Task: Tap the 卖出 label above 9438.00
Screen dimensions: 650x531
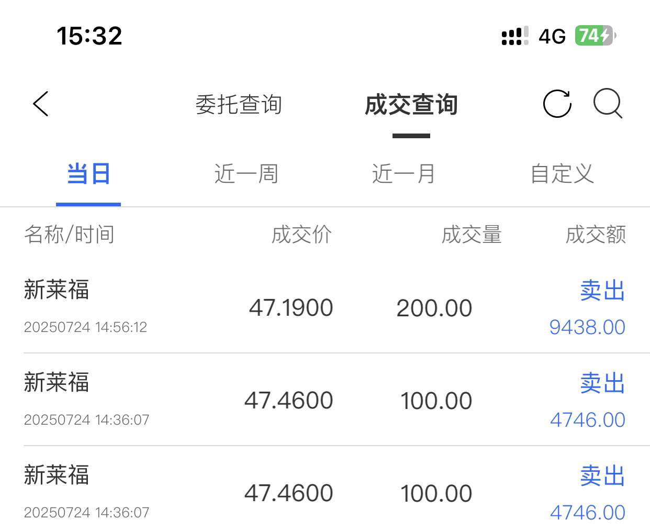Action: click(603, 290)
